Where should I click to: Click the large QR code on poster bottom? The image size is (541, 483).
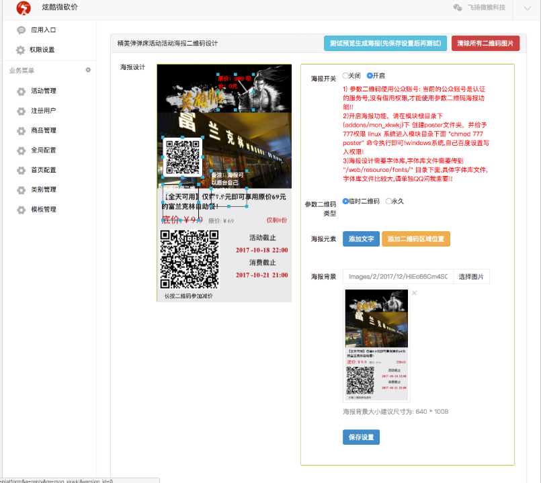[190, 259]
